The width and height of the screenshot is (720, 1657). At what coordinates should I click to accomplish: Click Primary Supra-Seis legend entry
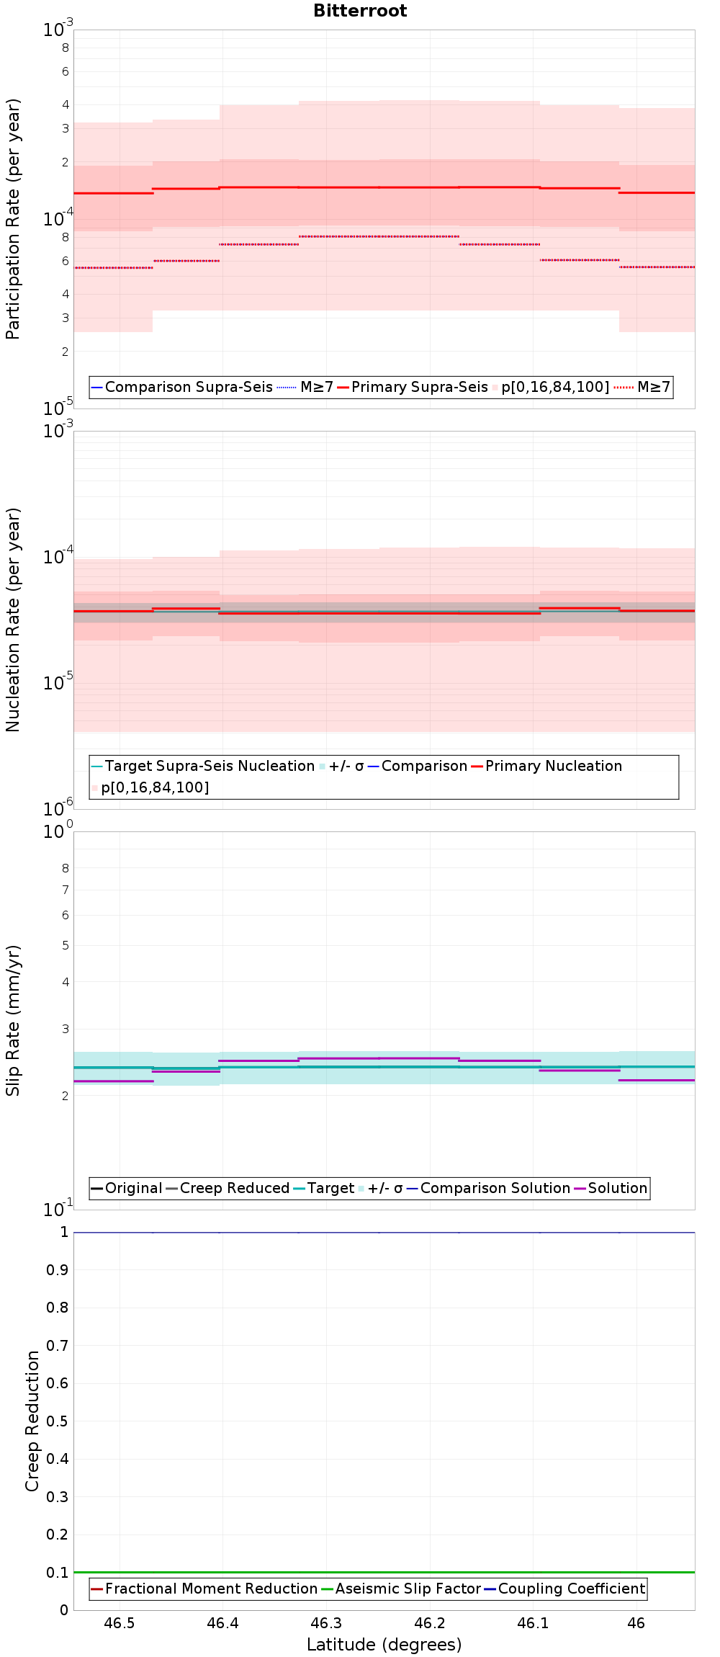point(413,387)
